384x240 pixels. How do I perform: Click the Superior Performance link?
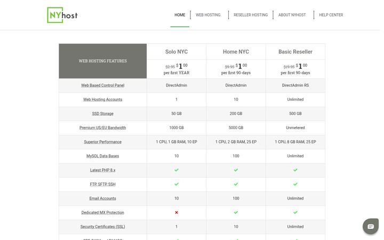coord(102,142)
